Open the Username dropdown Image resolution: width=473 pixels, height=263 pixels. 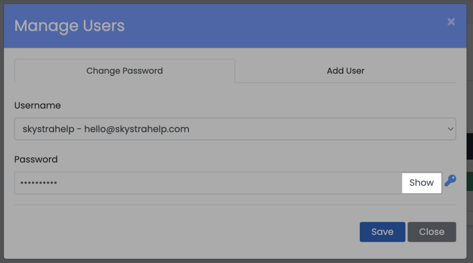point(235,129)
